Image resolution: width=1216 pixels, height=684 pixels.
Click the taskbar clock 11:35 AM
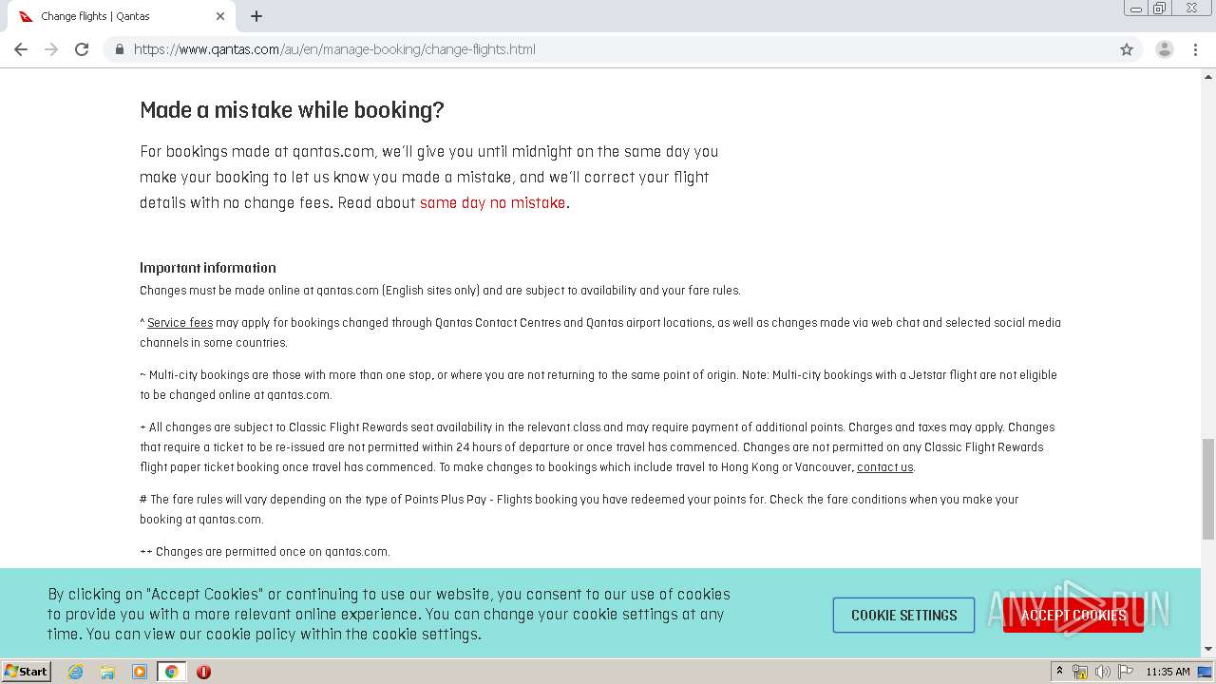pyautogui.click(x=1168, y=672)
